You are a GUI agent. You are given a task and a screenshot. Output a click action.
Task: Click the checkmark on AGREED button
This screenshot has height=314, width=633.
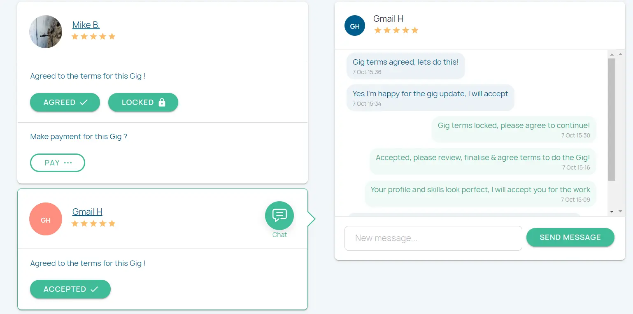tap(84, 102)
